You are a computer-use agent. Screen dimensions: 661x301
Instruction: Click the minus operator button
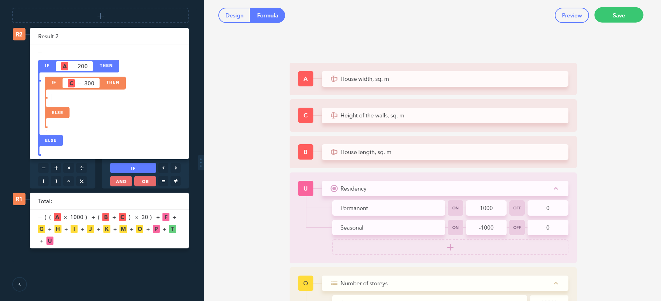click(44, 168)
